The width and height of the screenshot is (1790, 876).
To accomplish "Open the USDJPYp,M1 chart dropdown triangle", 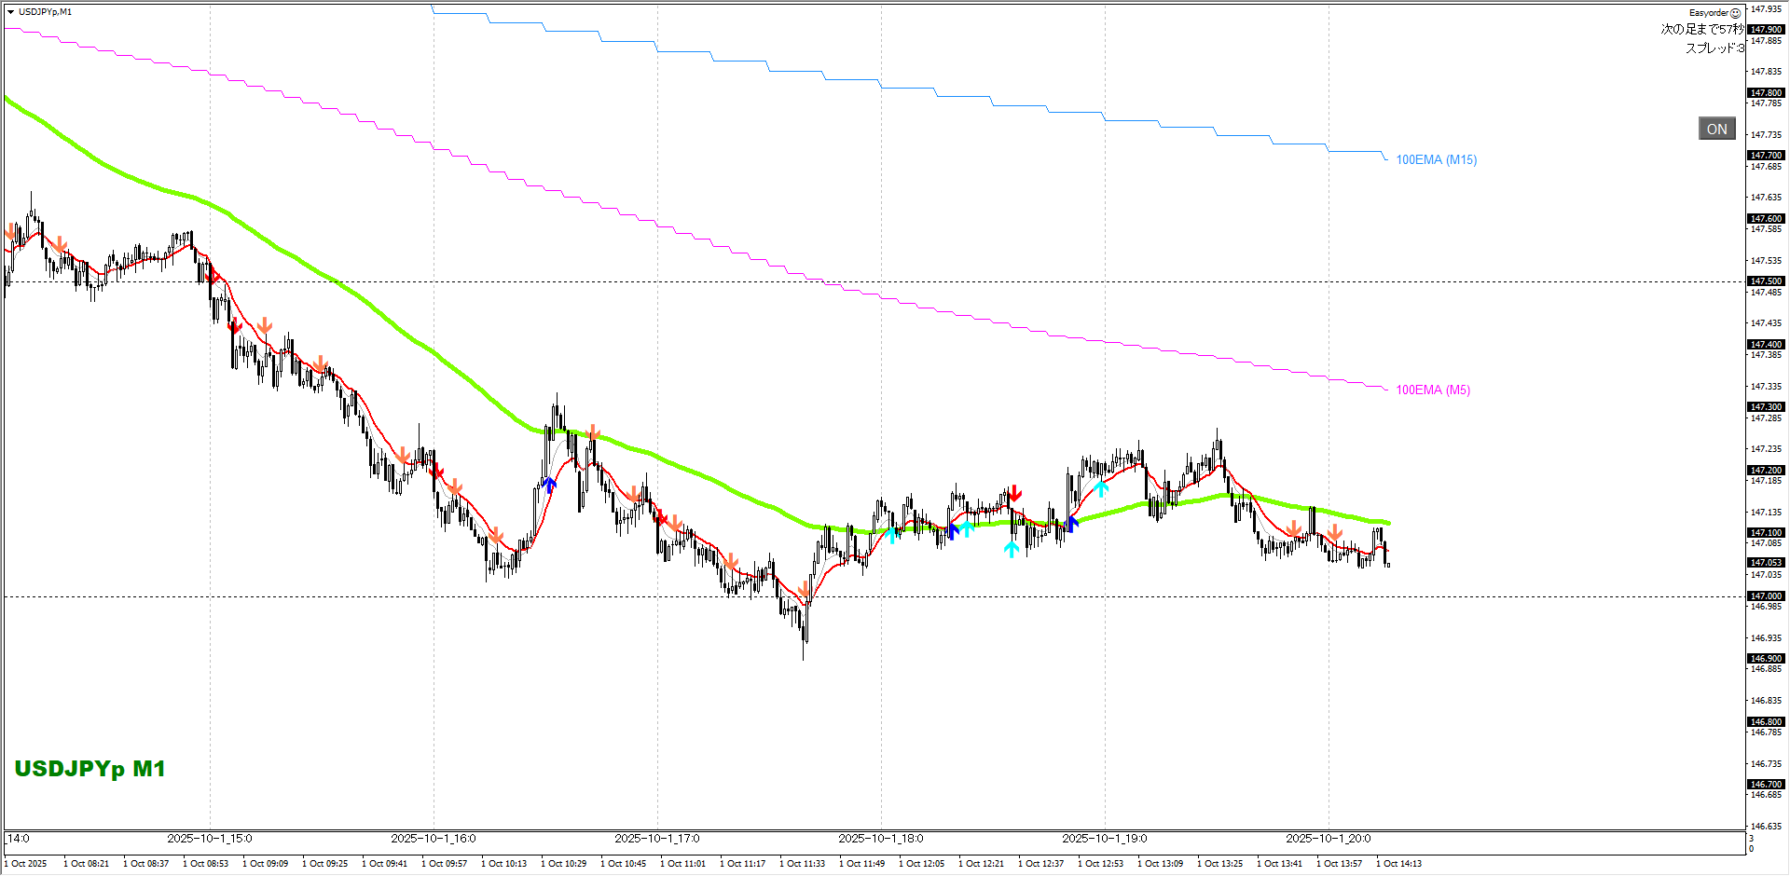I will pos(10,12).
